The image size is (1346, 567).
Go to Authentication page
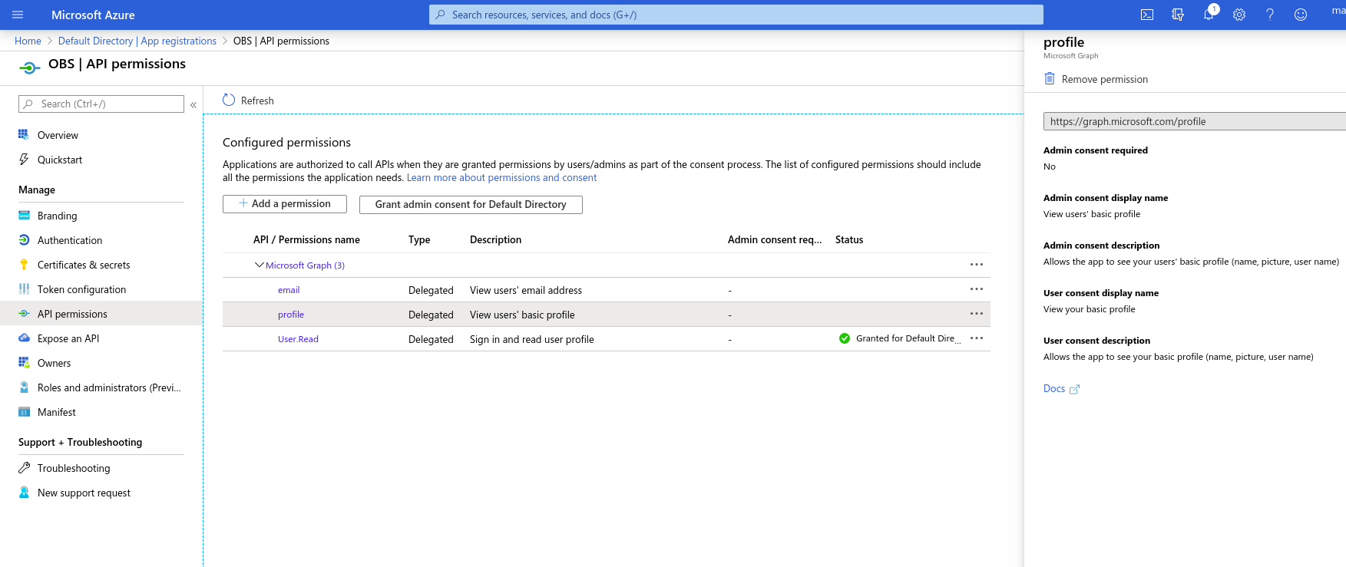pyautogui.click(x=70, y=240)
